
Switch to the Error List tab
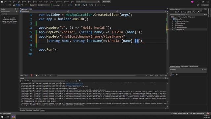23,110
